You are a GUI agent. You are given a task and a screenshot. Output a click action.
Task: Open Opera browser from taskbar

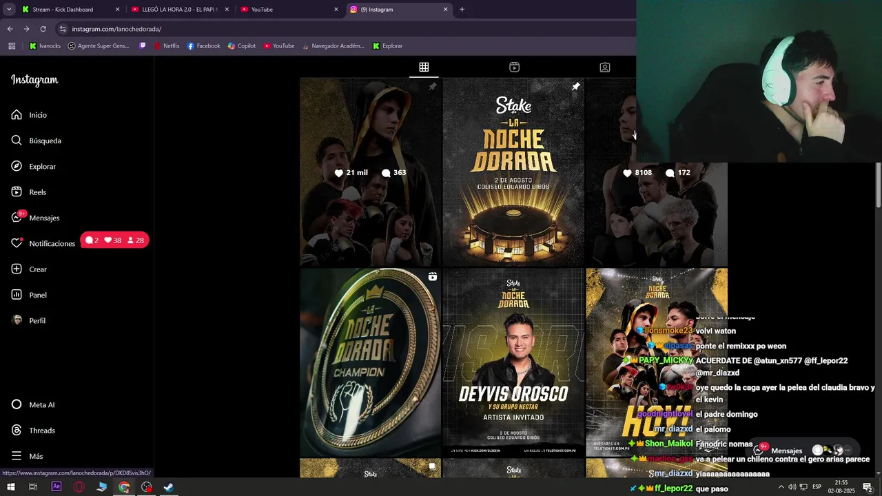79,487
